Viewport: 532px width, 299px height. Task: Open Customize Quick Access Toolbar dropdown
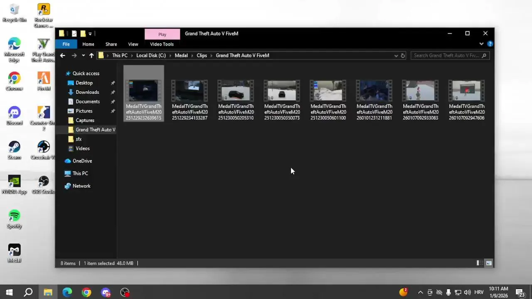tap(90, 34)
